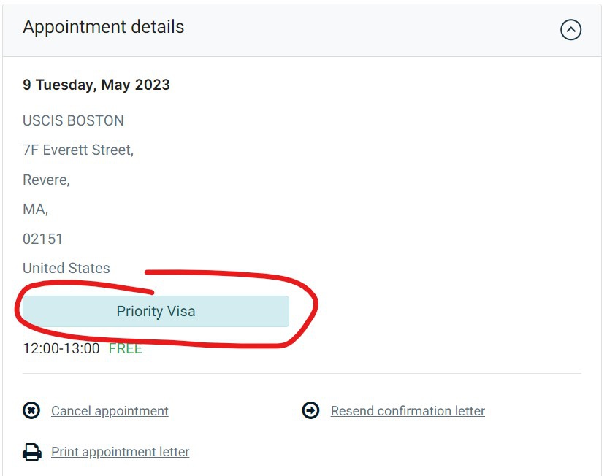This screenshot has height=476, width=607.
Task: Click the 02151 ZIP code
Action: click(x=42, y=239)
